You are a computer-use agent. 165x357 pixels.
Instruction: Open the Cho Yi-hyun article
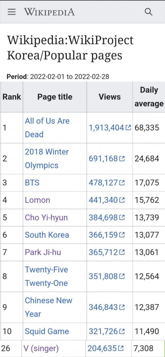click(46, 217)
